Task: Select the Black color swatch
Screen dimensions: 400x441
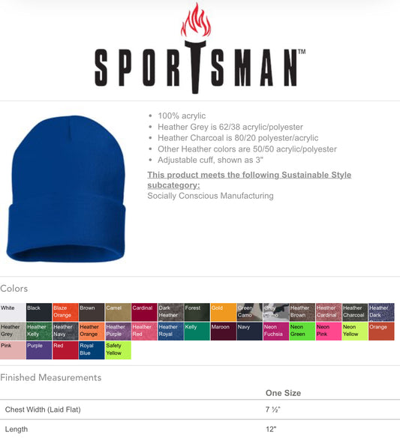Action: tap(39, 312)
